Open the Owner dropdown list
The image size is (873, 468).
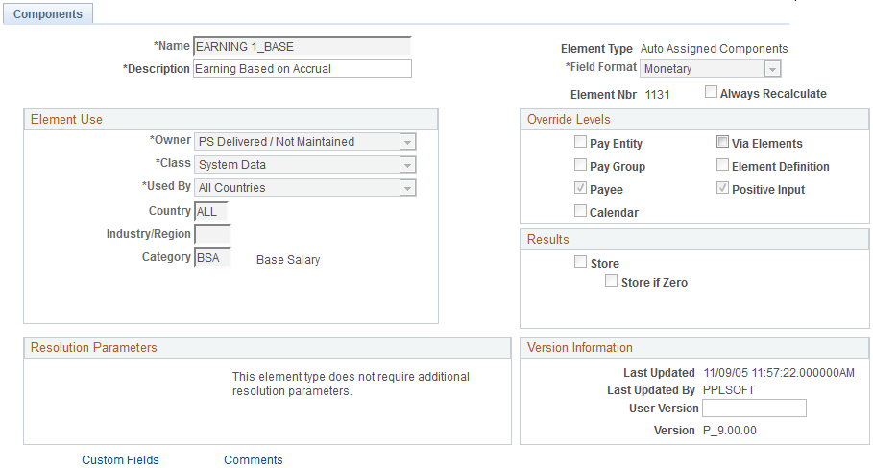coord(304,142)
